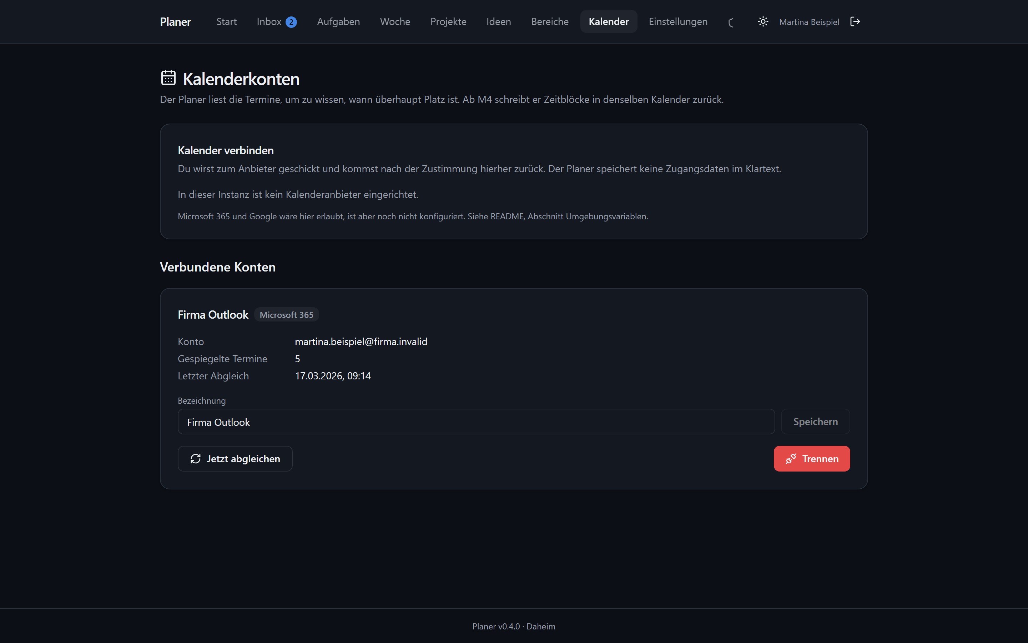Viewport: 1028px width, 643px height.
Task: Click the Firma Outlook account heading
Action: click(213, 315)
